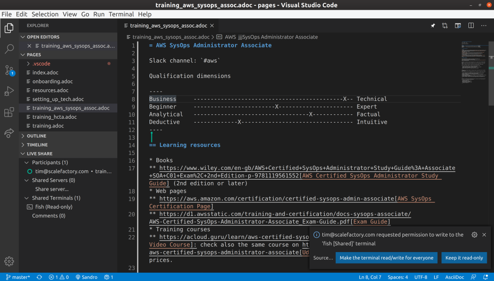The image size is (494, 281).
Task: Open the Selection menu
Action: coord(45,14)
